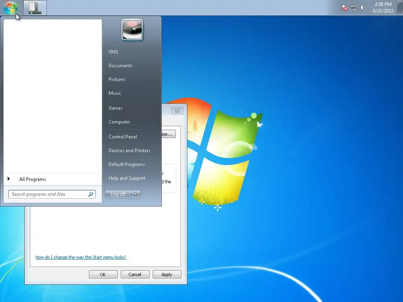Open 'How do I change the way the Start menu looks?' link
403x302 pixels.
pos(81,257)
